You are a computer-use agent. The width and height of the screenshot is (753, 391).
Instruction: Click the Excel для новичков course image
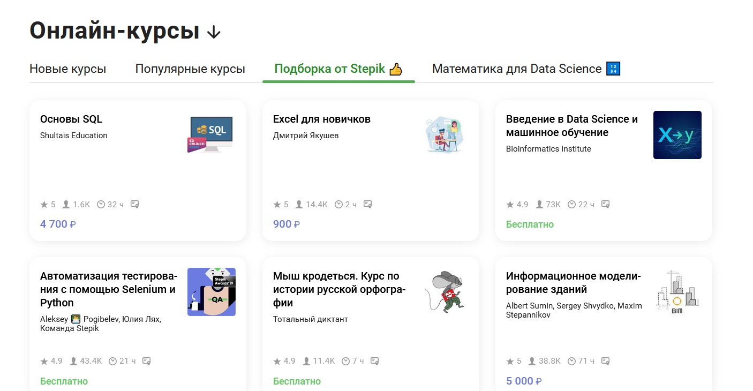(445, 134)
